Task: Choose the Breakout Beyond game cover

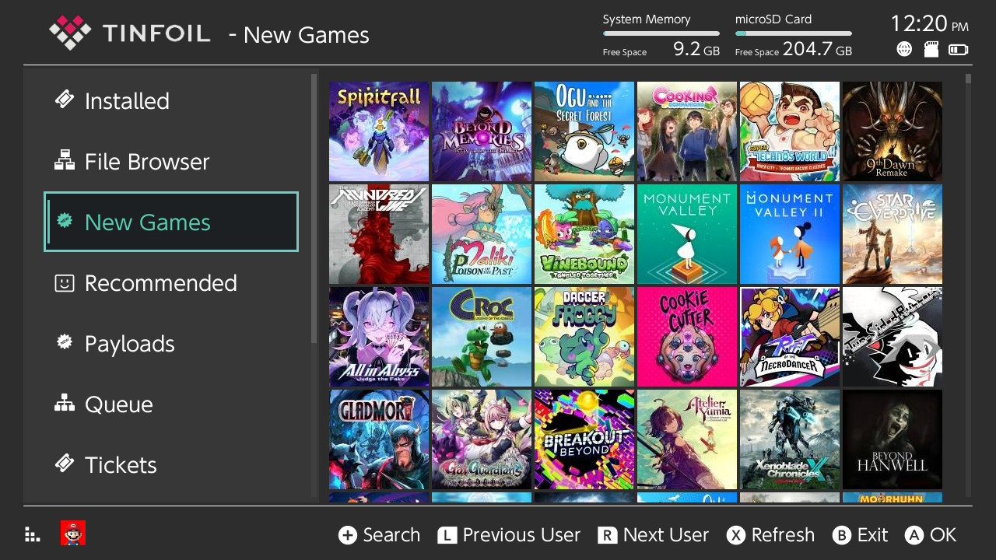Action: [x=584, y=439]
